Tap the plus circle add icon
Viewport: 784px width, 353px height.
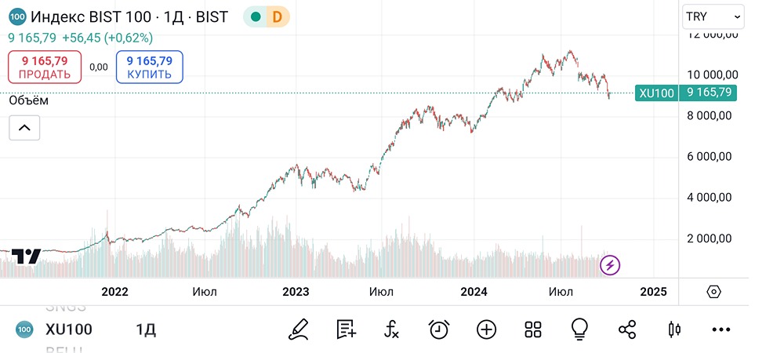[x=487, y=329]
